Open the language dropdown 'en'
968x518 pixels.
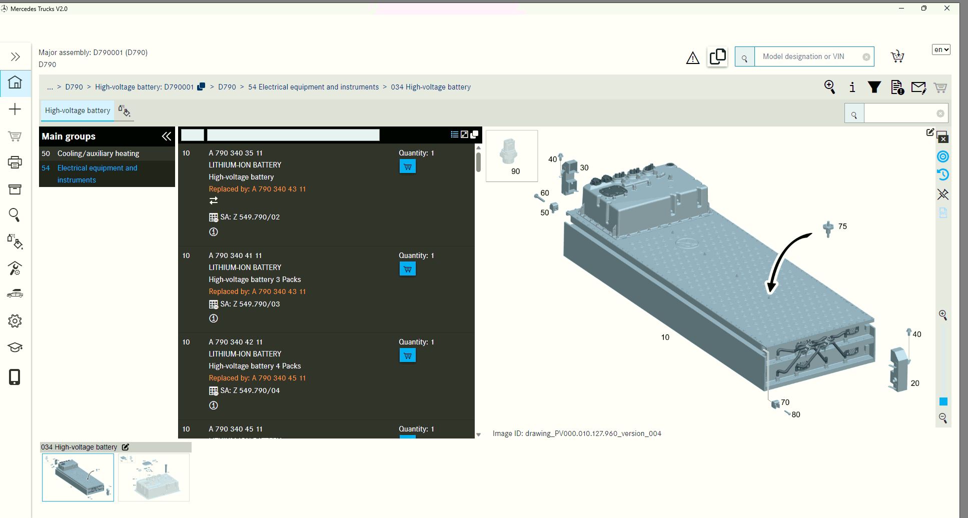click(x=940, y=49)
